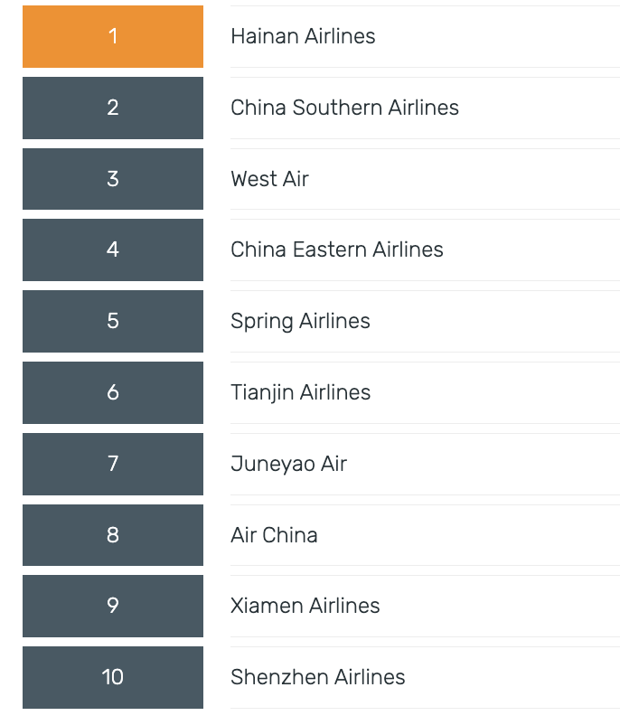Select the Hainan Airlines entry

(x=303, y=36)
